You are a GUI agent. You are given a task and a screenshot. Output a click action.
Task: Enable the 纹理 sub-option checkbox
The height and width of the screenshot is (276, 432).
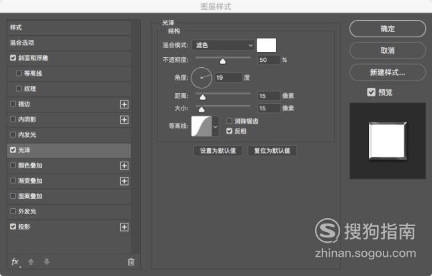[x=19, y=88]
